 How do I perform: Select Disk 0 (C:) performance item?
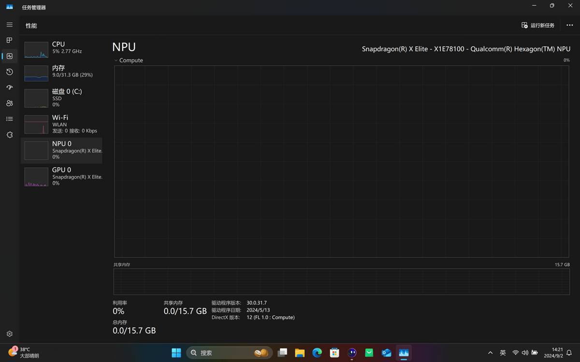click(x=61, y=97)
